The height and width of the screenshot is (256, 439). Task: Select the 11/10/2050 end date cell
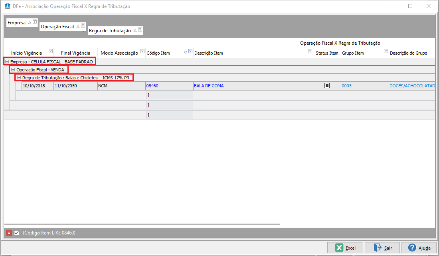tap(75, 86)
